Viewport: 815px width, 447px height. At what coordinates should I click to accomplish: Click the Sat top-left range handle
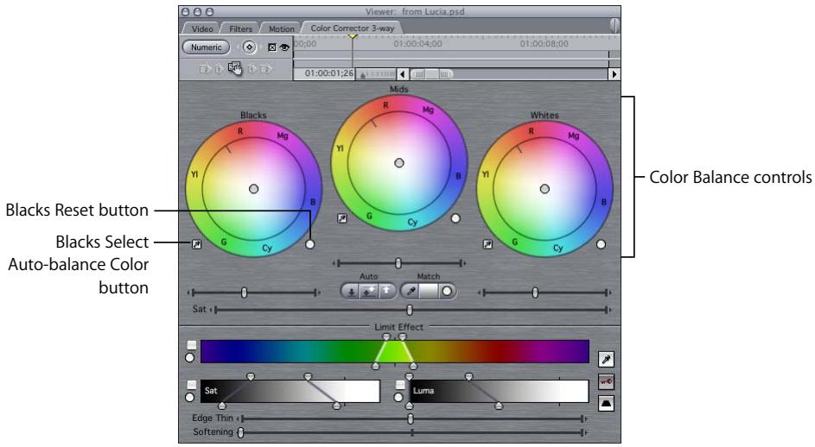(x=251, y=376)
